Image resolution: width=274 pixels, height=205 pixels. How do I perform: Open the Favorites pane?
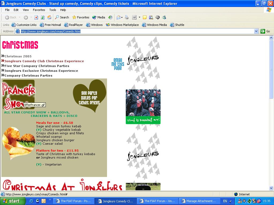pyautogui.click(x=81, y=17)
